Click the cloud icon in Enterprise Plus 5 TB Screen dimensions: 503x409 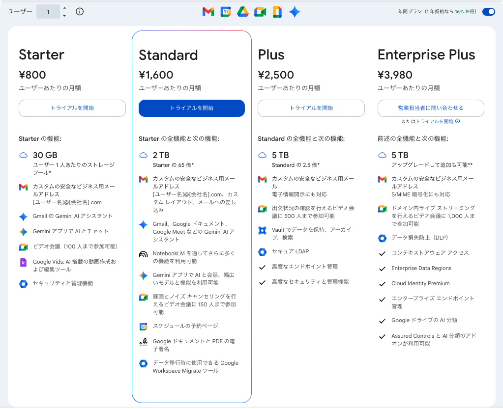382,155
